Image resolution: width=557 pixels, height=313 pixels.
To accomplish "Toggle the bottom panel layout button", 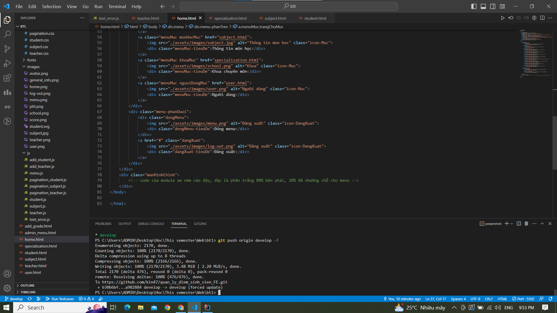I will (x=483, y=6).
